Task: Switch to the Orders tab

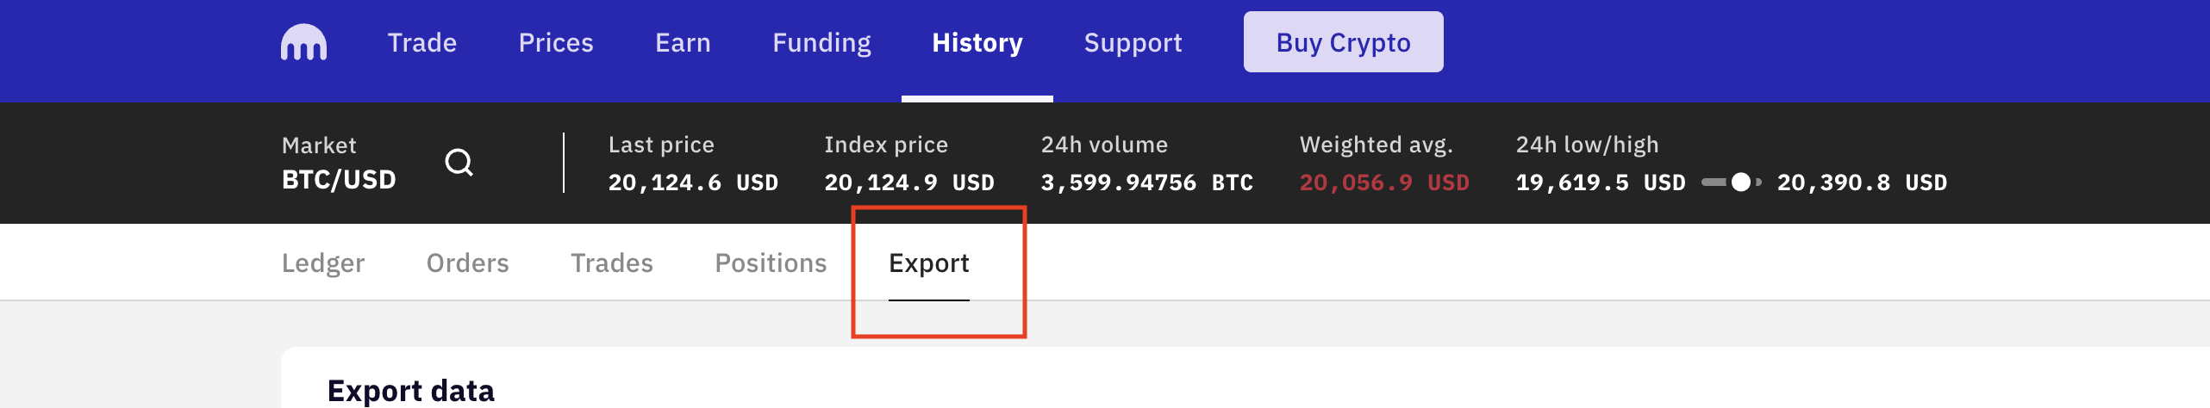Action: tap(468, 263)
